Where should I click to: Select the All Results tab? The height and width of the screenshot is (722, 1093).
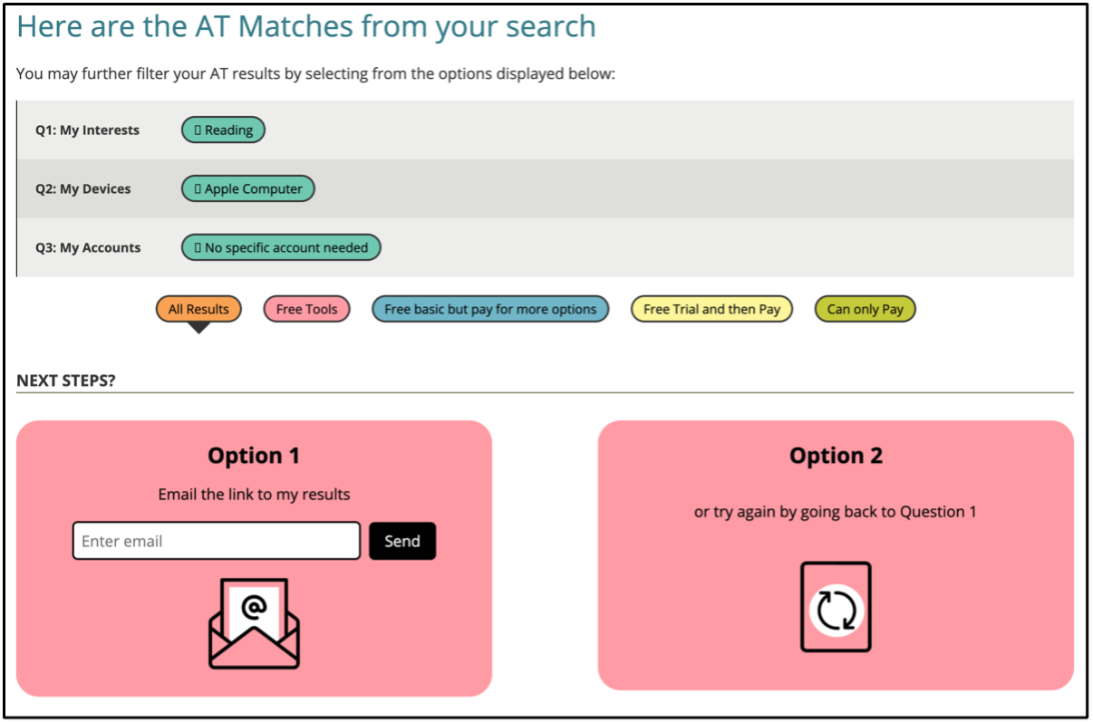198,309
